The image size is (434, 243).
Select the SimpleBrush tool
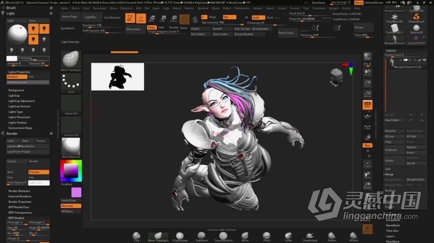tap(416, 18)
